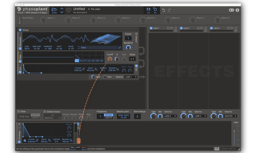This screenshot has width=256, height=153.
Task: Select the high-shelf filter shape
Action: (101, 61)
